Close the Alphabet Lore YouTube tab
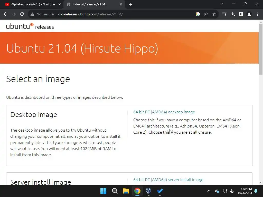This screenshot has height=197, width=263. coord(60,4)
